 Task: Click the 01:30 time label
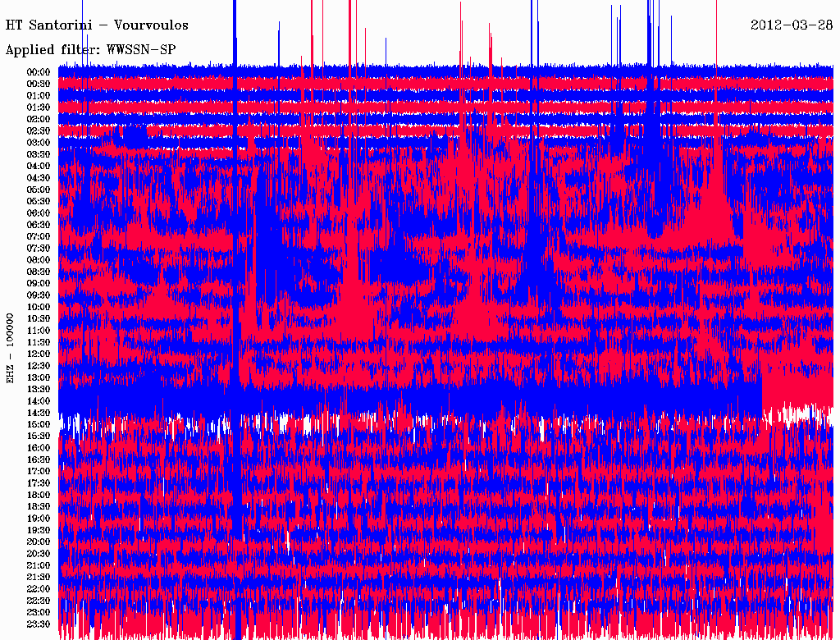tap(39, 107)
